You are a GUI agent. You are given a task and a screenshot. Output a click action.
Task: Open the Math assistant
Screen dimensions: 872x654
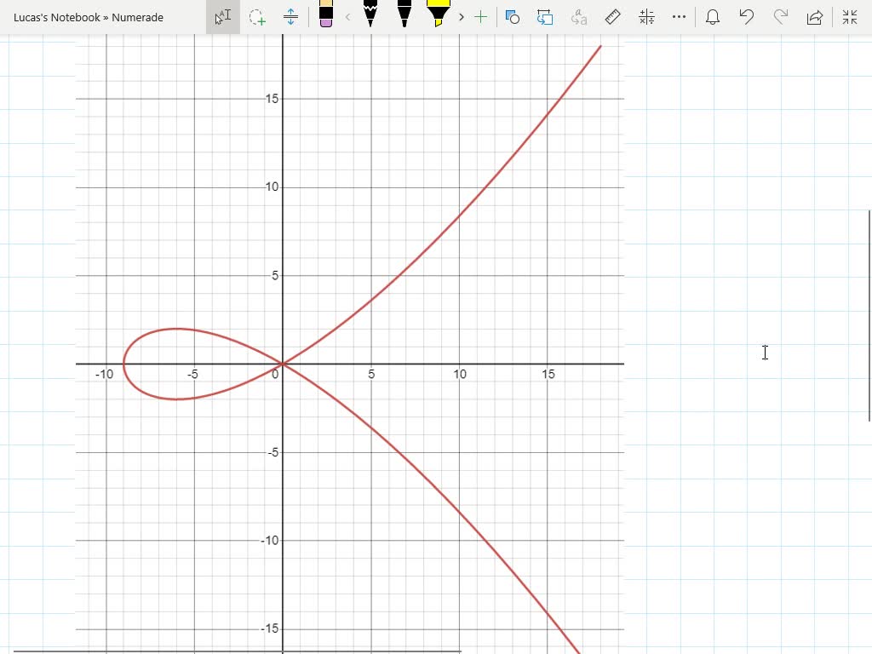coord(646,17)
